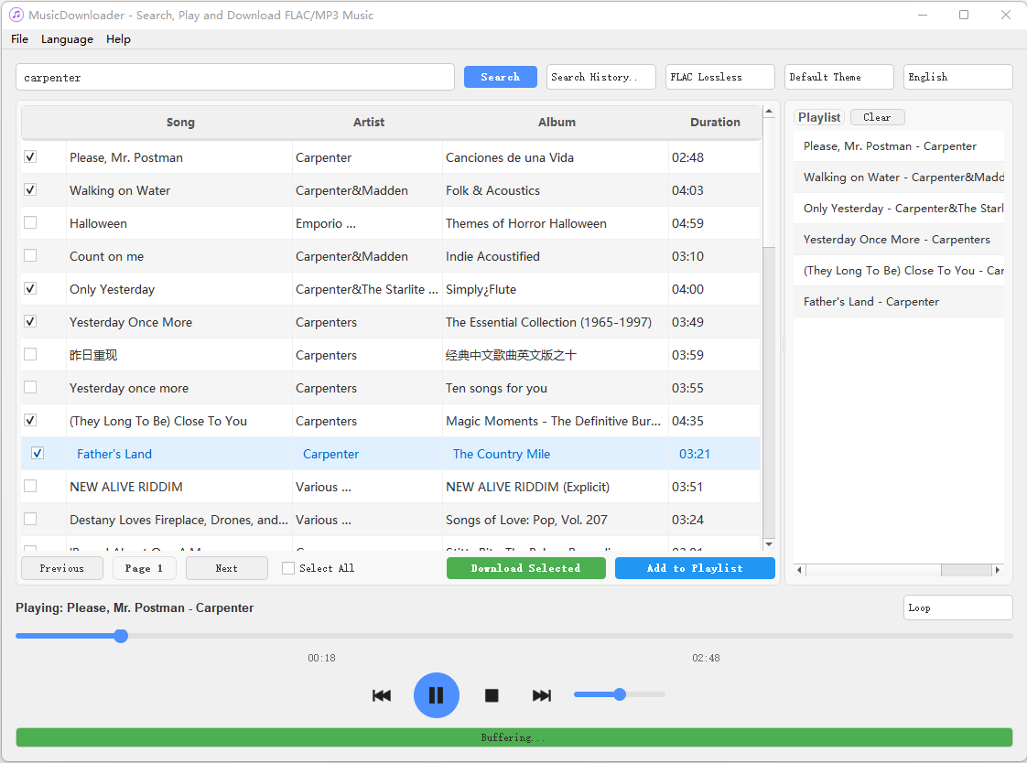Viewport: 1027px width, 763px height.
Task: Enable the Select All checkbox
Action: click(x=288, y=567)
